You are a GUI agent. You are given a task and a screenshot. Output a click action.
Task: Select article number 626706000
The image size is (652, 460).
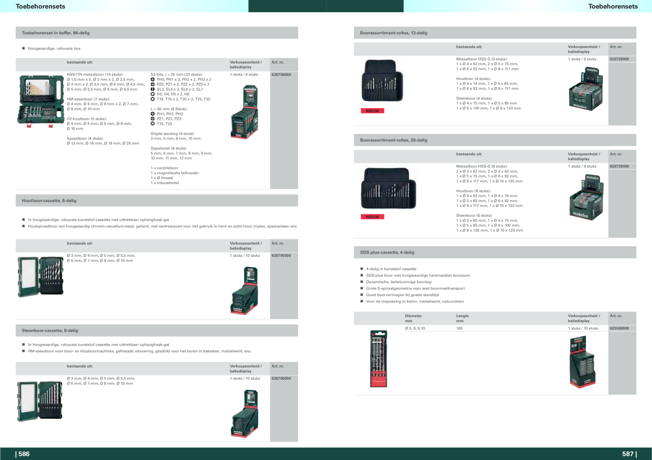[281, 378]
